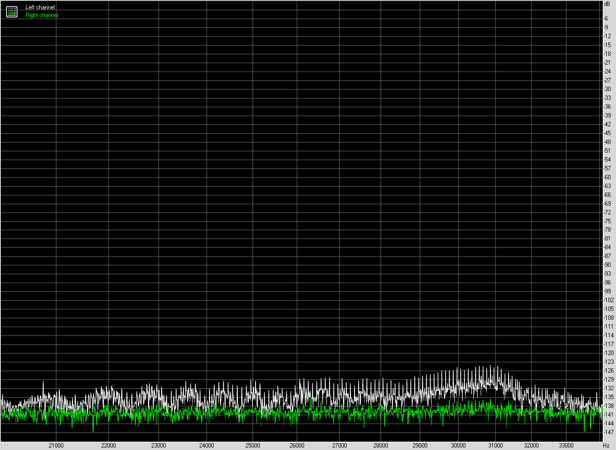
Task: Select the "Left channel" legend label
Action: click(x=40, y=8)
